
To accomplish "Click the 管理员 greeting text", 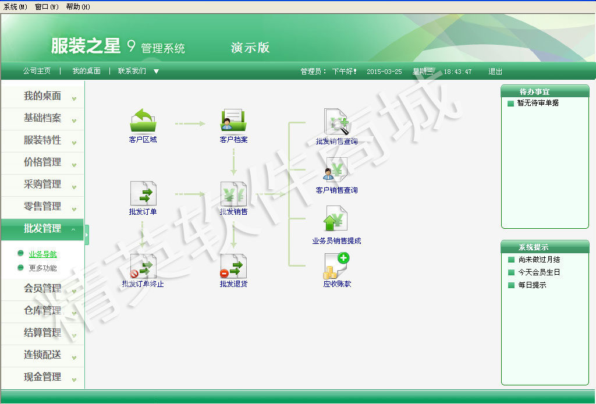I will (x=328, y=72).
